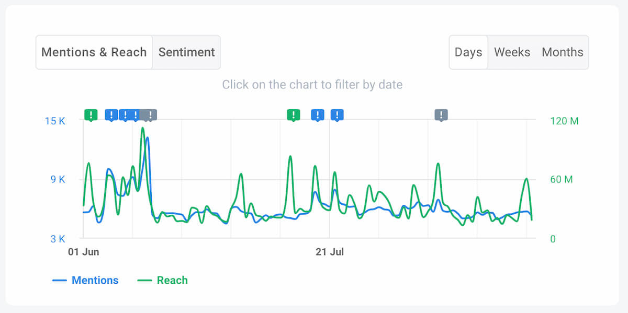Image resolution: width=628 pixels, height=313 pixels.
Task: Click the green Reach legend line icon
Action: (145, 281)
